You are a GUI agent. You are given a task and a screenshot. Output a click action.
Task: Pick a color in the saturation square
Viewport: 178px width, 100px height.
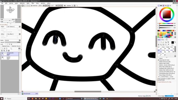pyautogui.click(x=167, y=14)
